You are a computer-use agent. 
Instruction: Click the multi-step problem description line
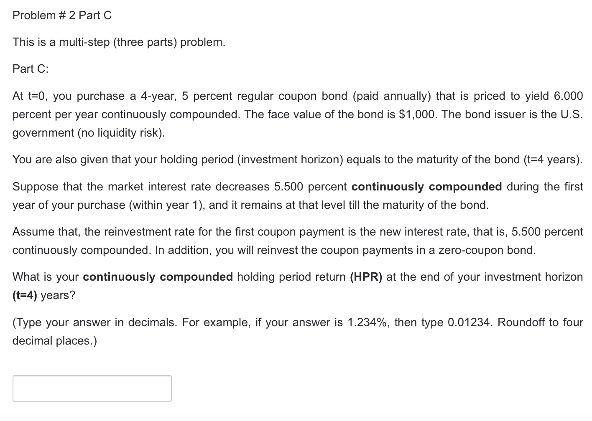118,41
